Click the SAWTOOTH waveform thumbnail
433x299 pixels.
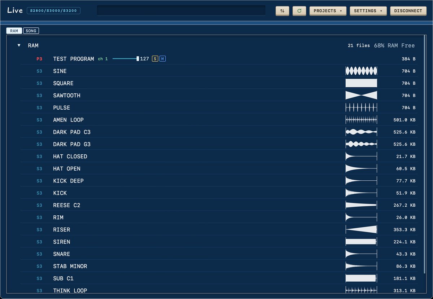coord(361,96)
